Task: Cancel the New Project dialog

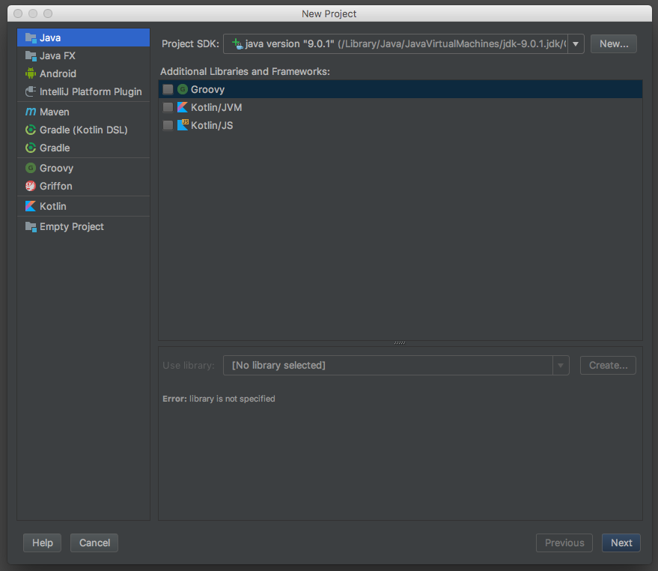Action: [x=94, y=543]
